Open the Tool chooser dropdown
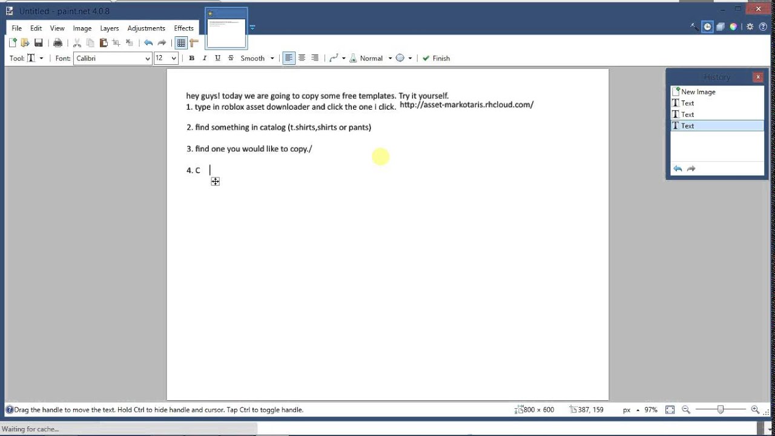775x436 pixels. tap(35, 58)
